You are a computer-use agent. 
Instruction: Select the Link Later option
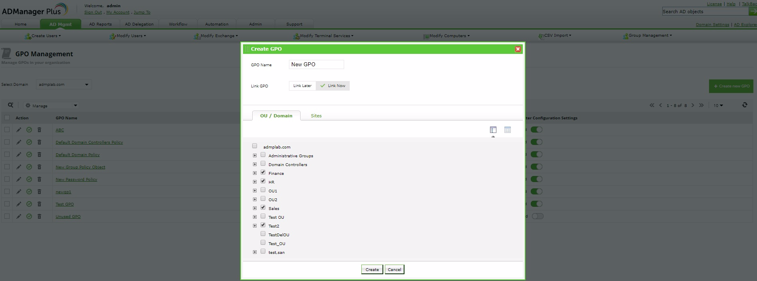302,86
